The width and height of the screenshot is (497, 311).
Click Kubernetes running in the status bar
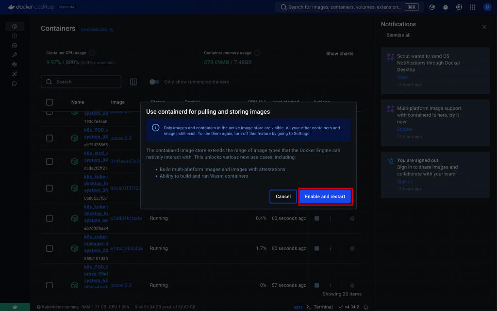[58, 307]
